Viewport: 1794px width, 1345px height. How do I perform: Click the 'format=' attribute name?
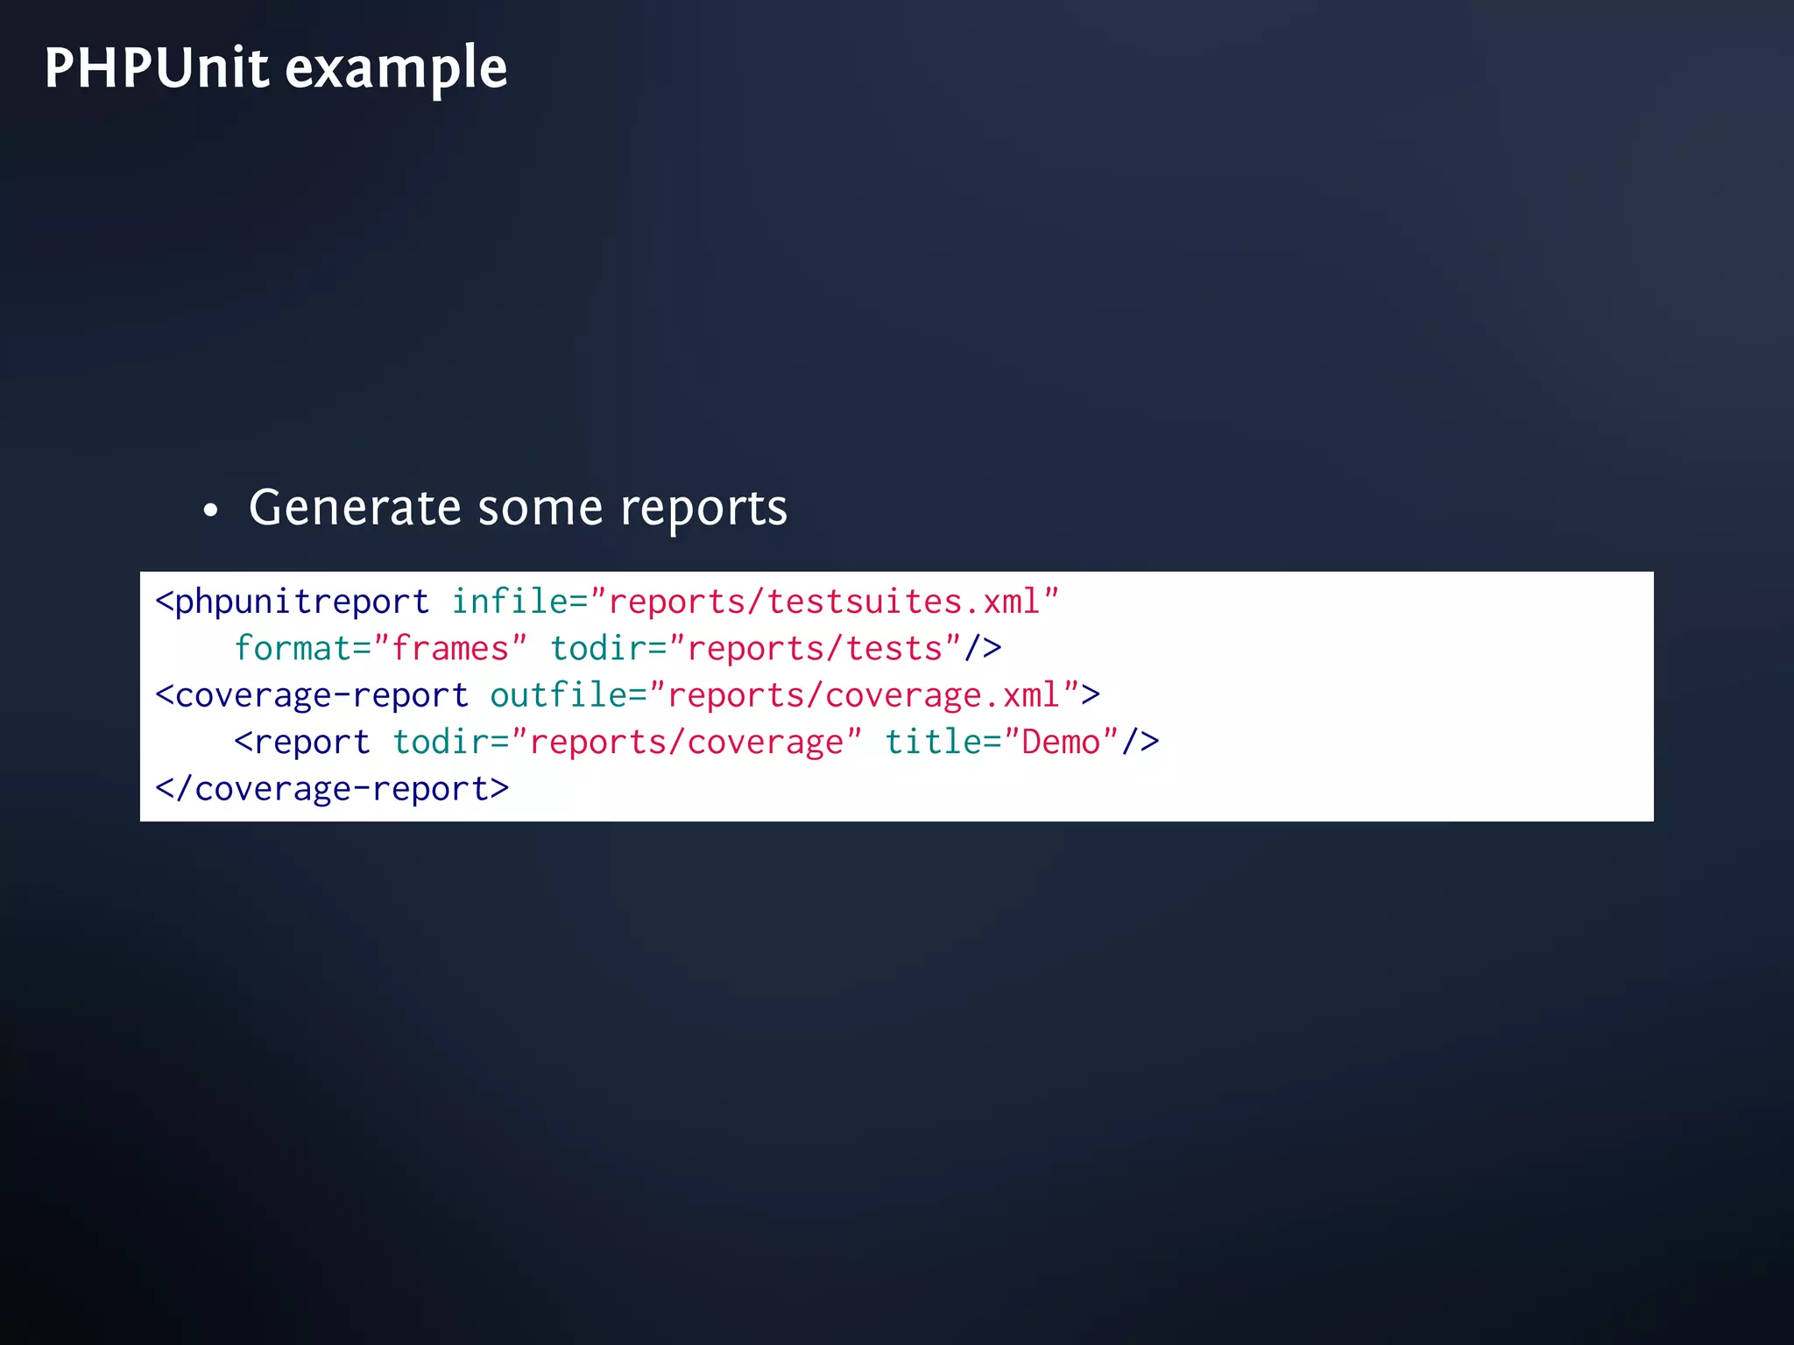coord(303,649)
